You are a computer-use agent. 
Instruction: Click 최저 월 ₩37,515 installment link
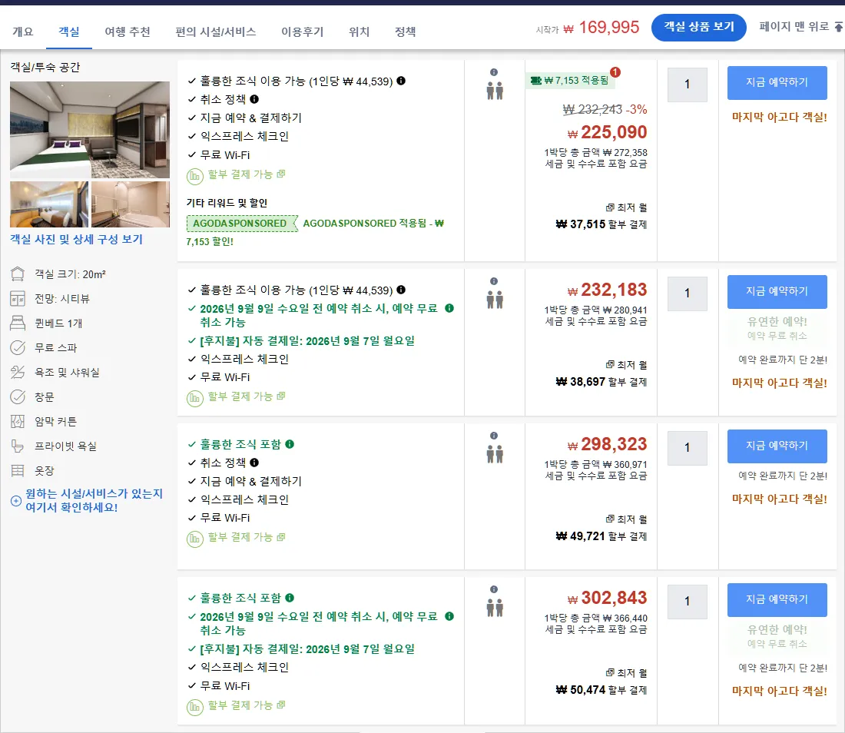601,216
